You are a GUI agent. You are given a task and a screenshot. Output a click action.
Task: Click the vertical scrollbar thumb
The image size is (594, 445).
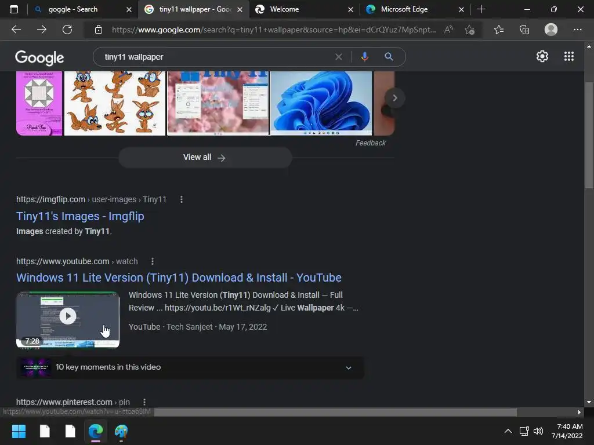[589, 135]
